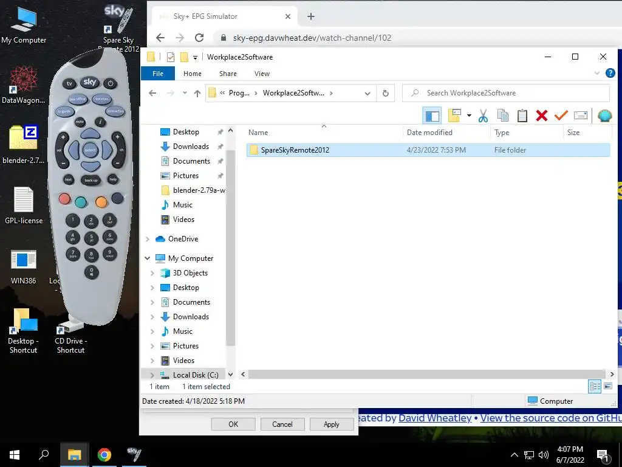Click the help button on the remote
The image size is (622, 467).
tap(113, 179)
